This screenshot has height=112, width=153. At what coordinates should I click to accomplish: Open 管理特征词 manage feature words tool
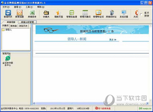point(98,14)
